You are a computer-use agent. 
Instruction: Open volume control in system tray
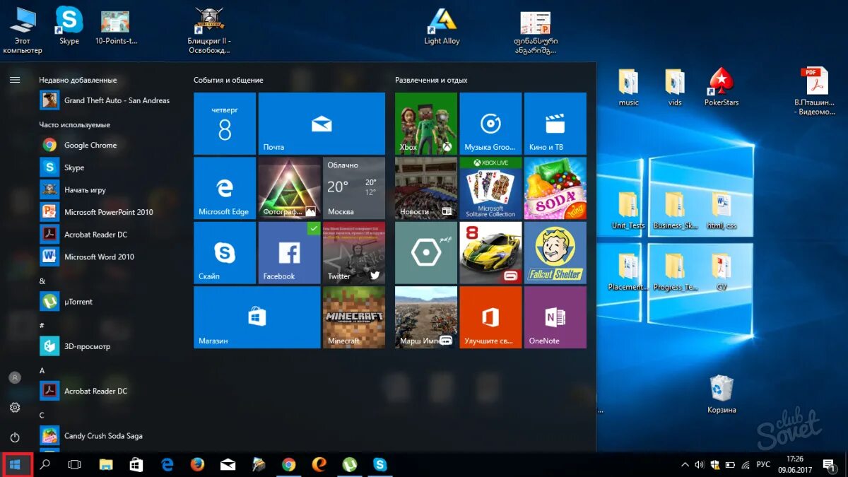(x=699, y=464)
